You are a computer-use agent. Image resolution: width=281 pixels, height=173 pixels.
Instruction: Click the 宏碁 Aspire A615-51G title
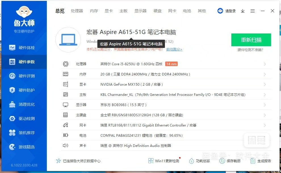pos(131,32)
